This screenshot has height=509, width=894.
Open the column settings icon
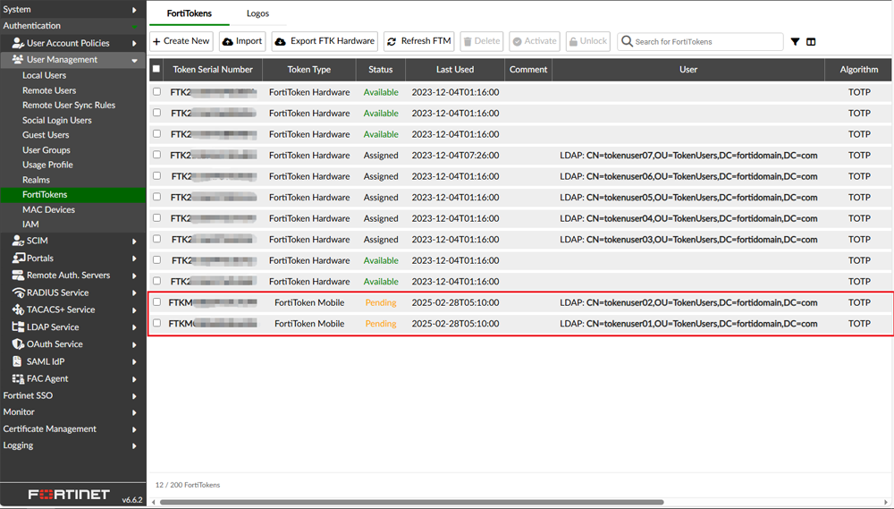pos(811,42)
